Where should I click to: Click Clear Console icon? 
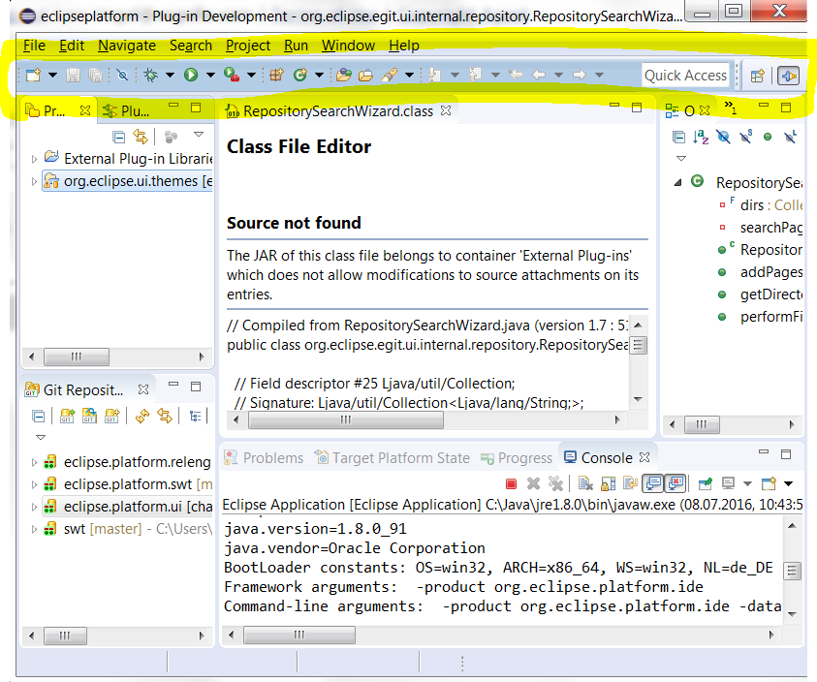coord(585,484)
